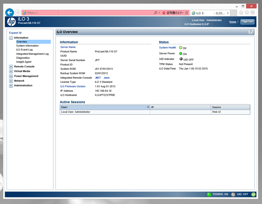Click the Administration tree label
This screenshot has width=262, height=204.
point(23,86)
